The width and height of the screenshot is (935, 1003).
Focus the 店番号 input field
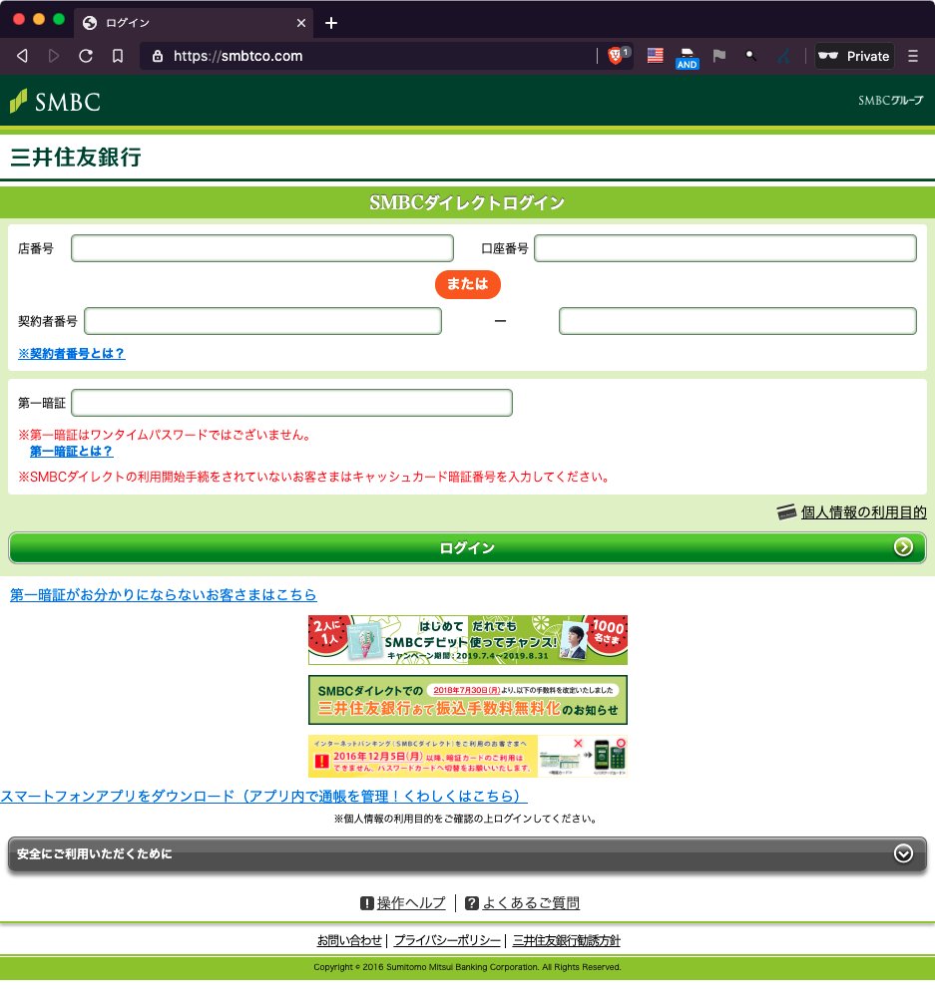(x=261, y=248)
